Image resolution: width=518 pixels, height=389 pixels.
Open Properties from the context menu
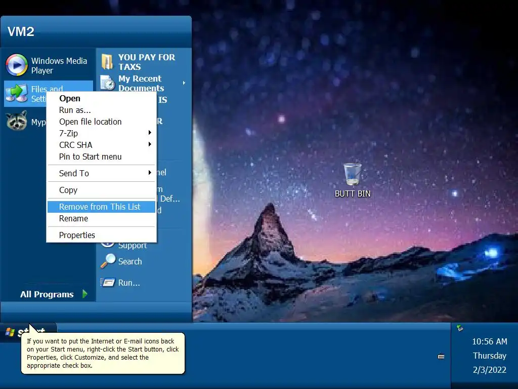pyautogui.click(x=101, y=235)
